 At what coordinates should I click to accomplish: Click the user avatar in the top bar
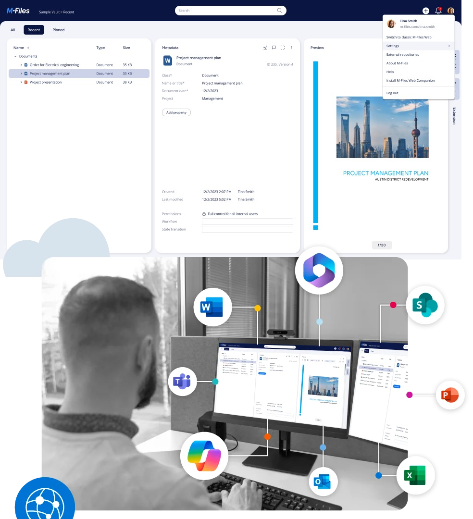pos(450,11)
